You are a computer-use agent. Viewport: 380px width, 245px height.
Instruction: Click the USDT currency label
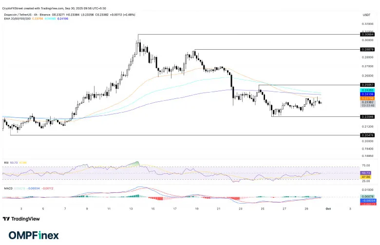366,14
